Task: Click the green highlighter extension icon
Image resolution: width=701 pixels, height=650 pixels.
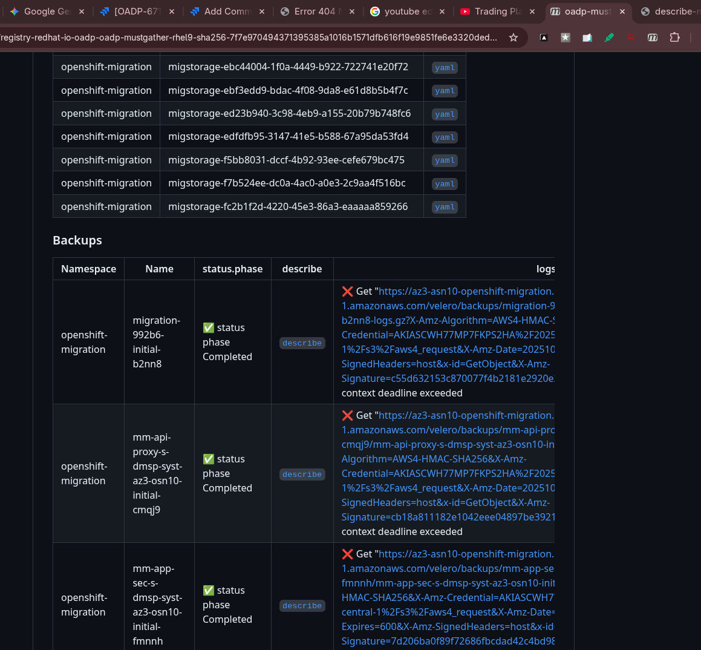Action: click(609, 38)
